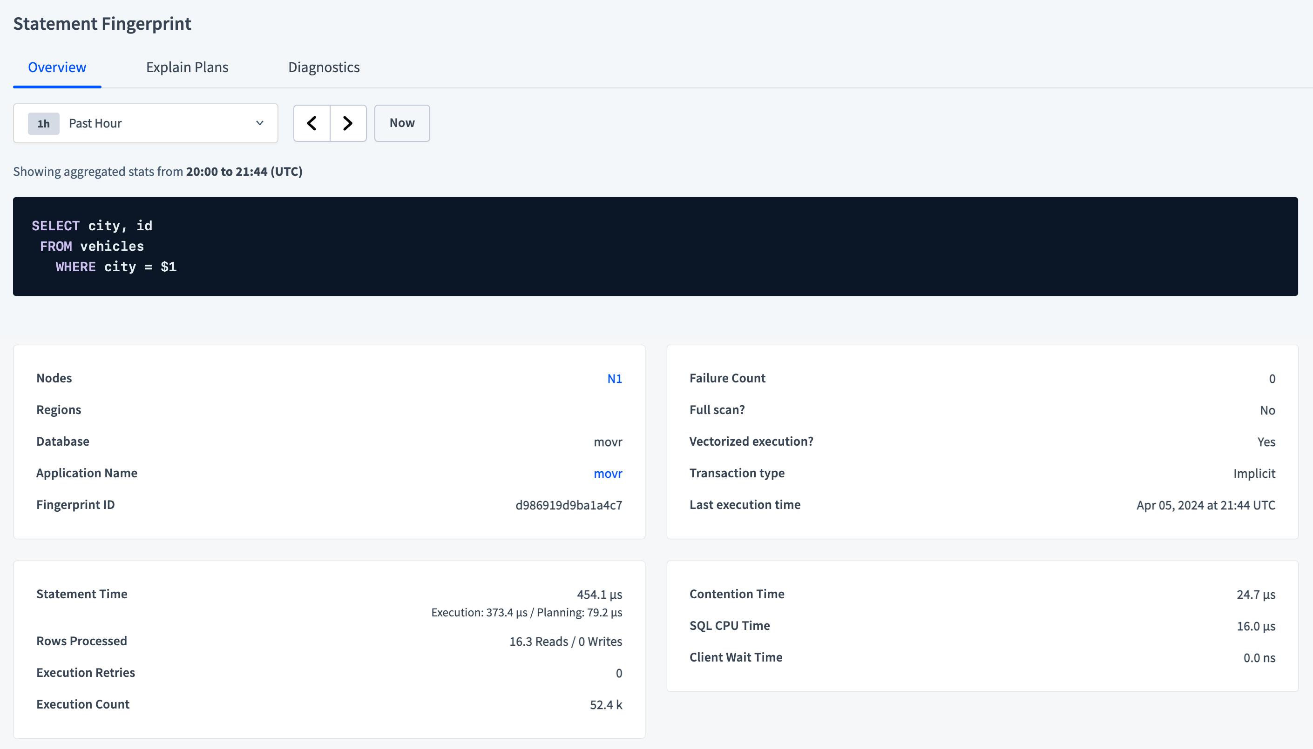Click the next time window arrow

pos(348,123)
